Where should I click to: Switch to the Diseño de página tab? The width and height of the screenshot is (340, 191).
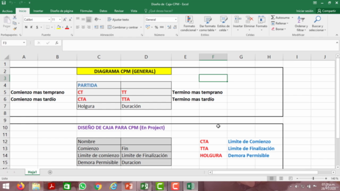coord(62,11)
